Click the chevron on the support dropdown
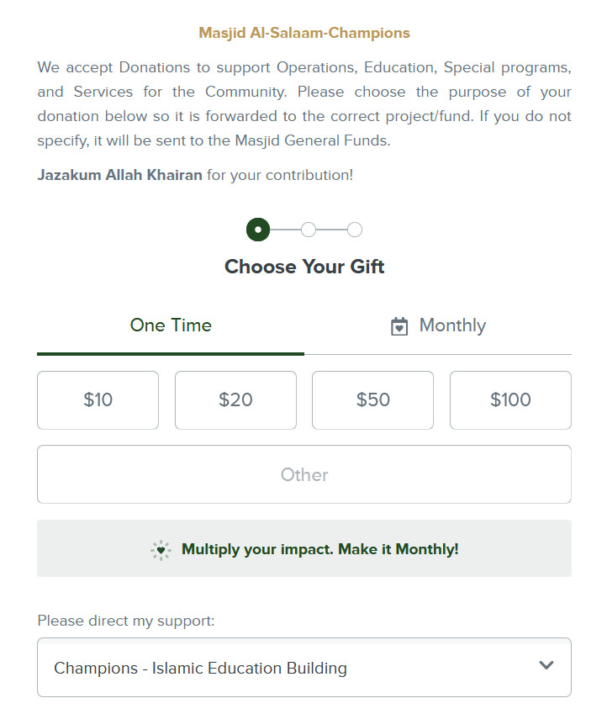 point(546,664)
